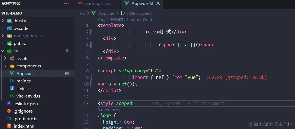Expand the .husky folder chevron
Screen dimensions: 295x129
pyautogui.click(x=3, y=21)
